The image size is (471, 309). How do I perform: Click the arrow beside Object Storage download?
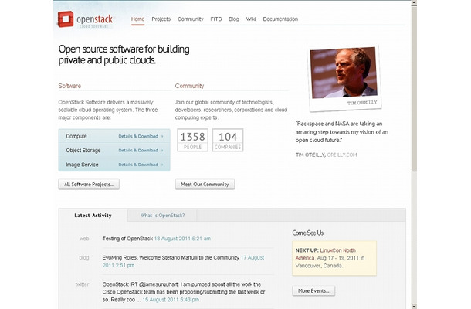pyautogui.click(x=162, y=151)
